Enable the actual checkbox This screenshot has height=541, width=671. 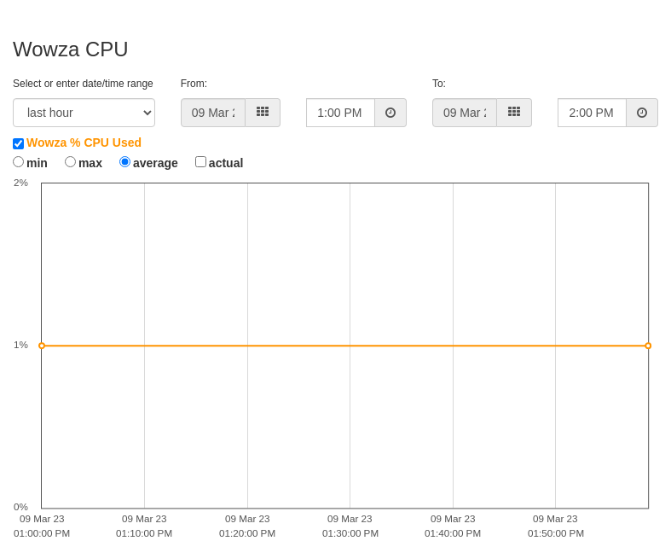click(200, 162)
